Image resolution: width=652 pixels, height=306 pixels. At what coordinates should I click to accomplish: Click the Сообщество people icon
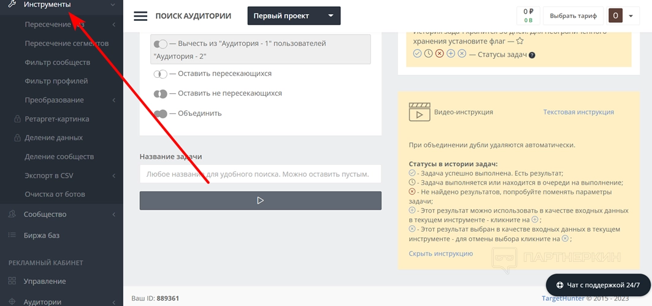pyautogui.click(x=12, y=214)
